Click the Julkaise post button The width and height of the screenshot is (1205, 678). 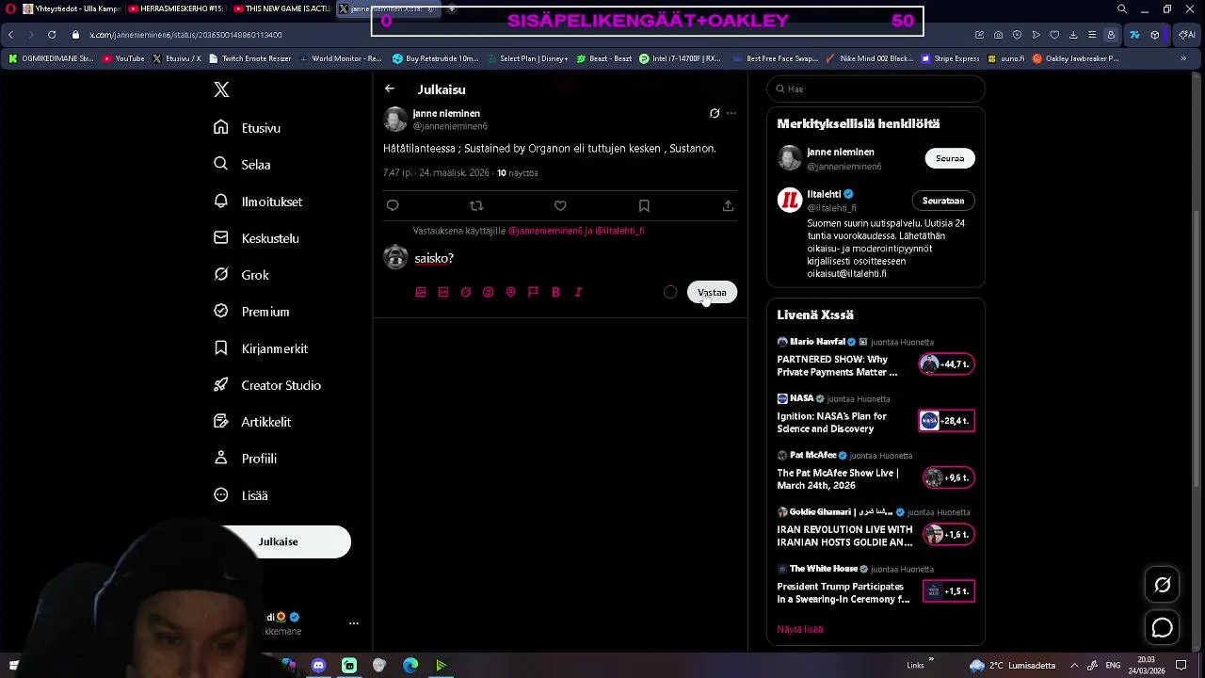tap(279, 541)
